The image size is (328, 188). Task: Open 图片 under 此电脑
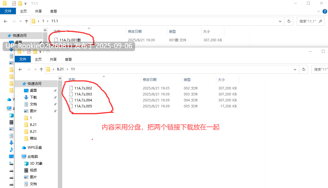pyautogui.click(x=33, y=177)
